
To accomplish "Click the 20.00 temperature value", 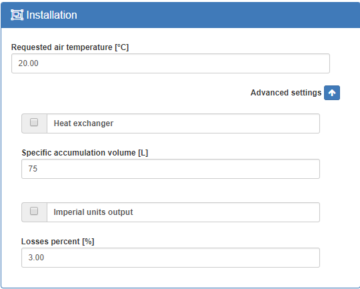I will tap(28, 63).
